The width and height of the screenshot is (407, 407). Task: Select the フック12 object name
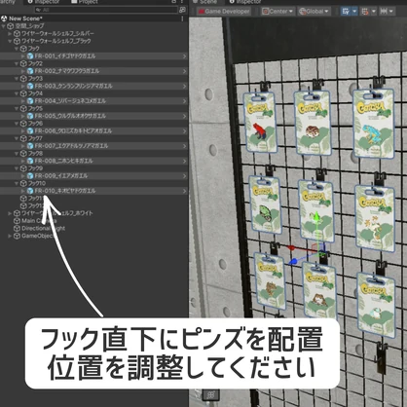pos(36,205)
